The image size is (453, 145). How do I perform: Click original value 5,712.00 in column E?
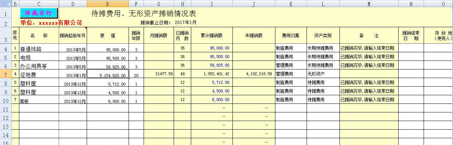click(x=108, y=83)
